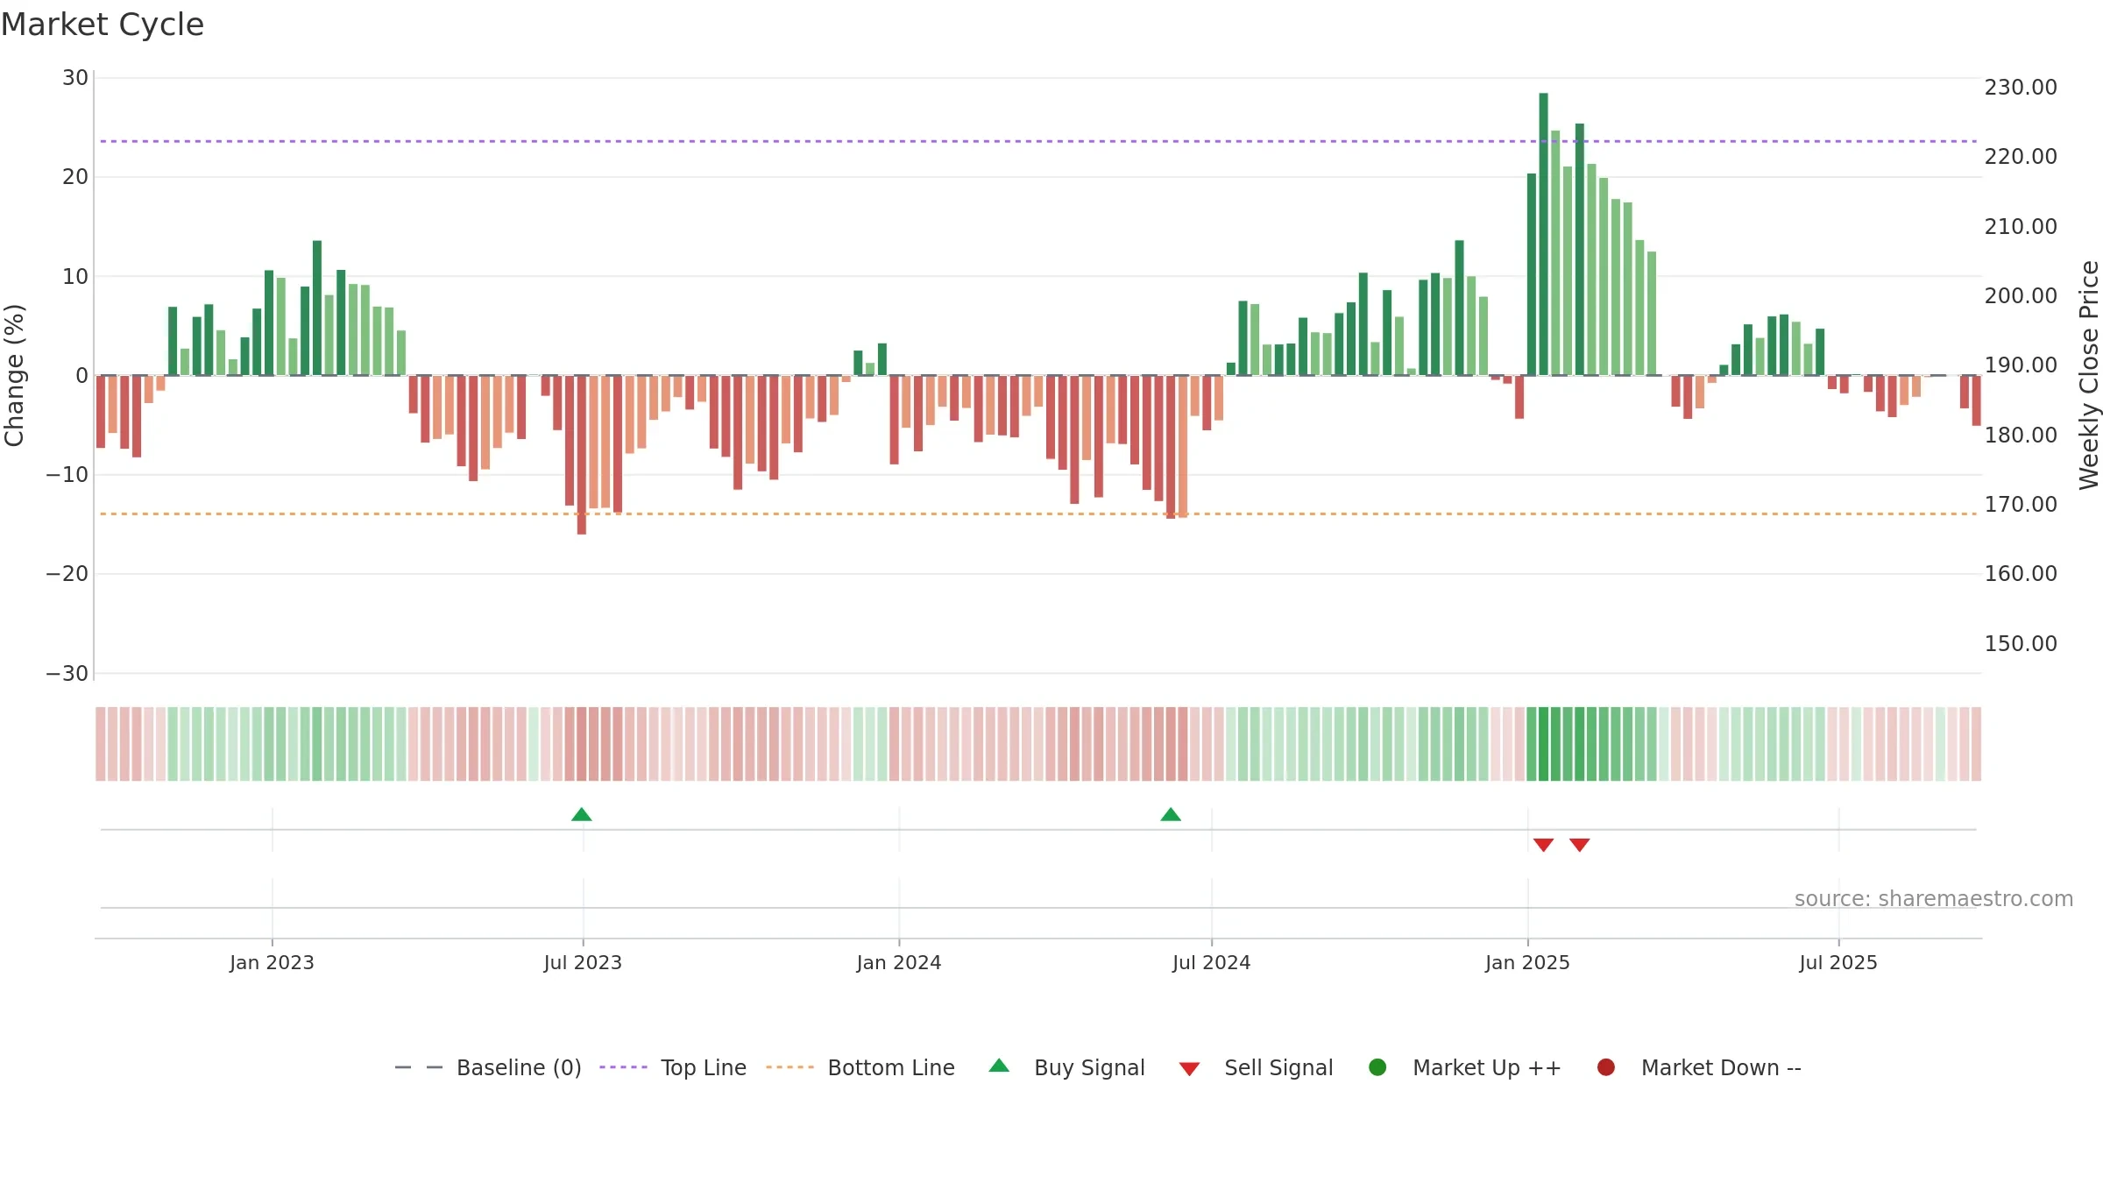Click the Top Line purple dotted legend marker
Viewport: 2103px width, 1183px height.
click(624, 1067)
